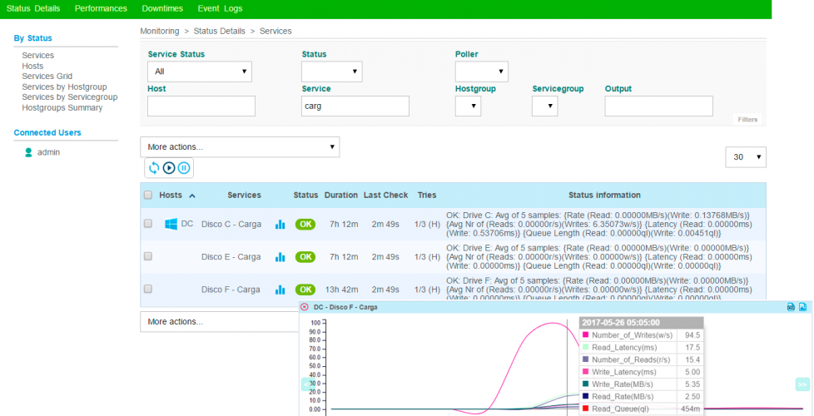The width and height of the screenshot is (814, 416).
Task: Close the DC - Disco F - Carga popup
Action: [x=305, y=307]
